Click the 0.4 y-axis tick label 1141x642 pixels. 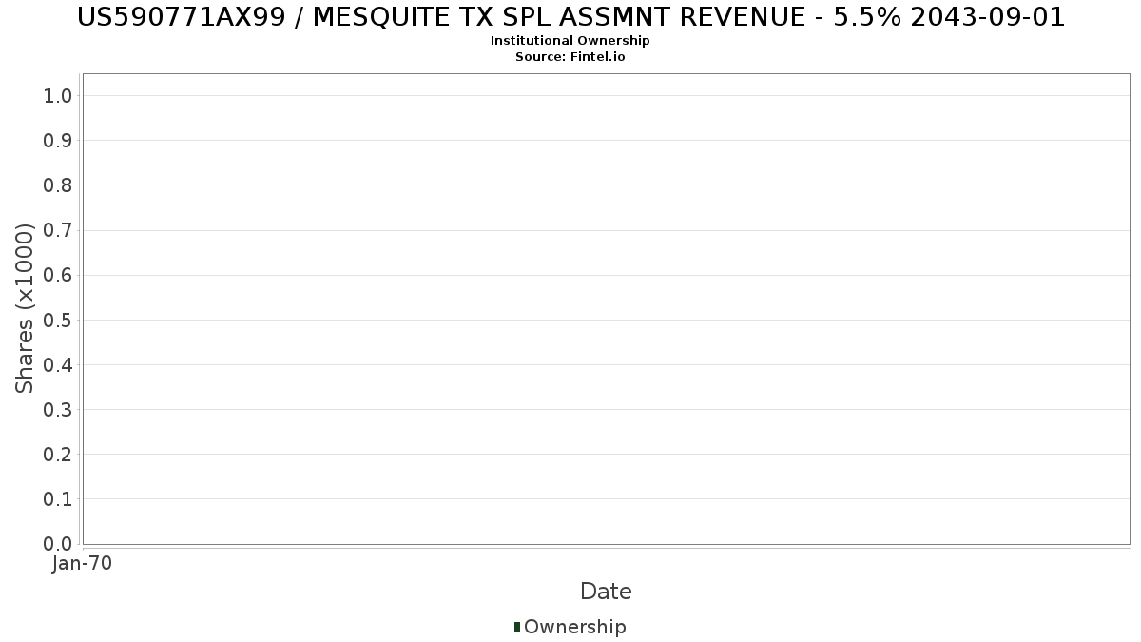[x=58, y=364]
